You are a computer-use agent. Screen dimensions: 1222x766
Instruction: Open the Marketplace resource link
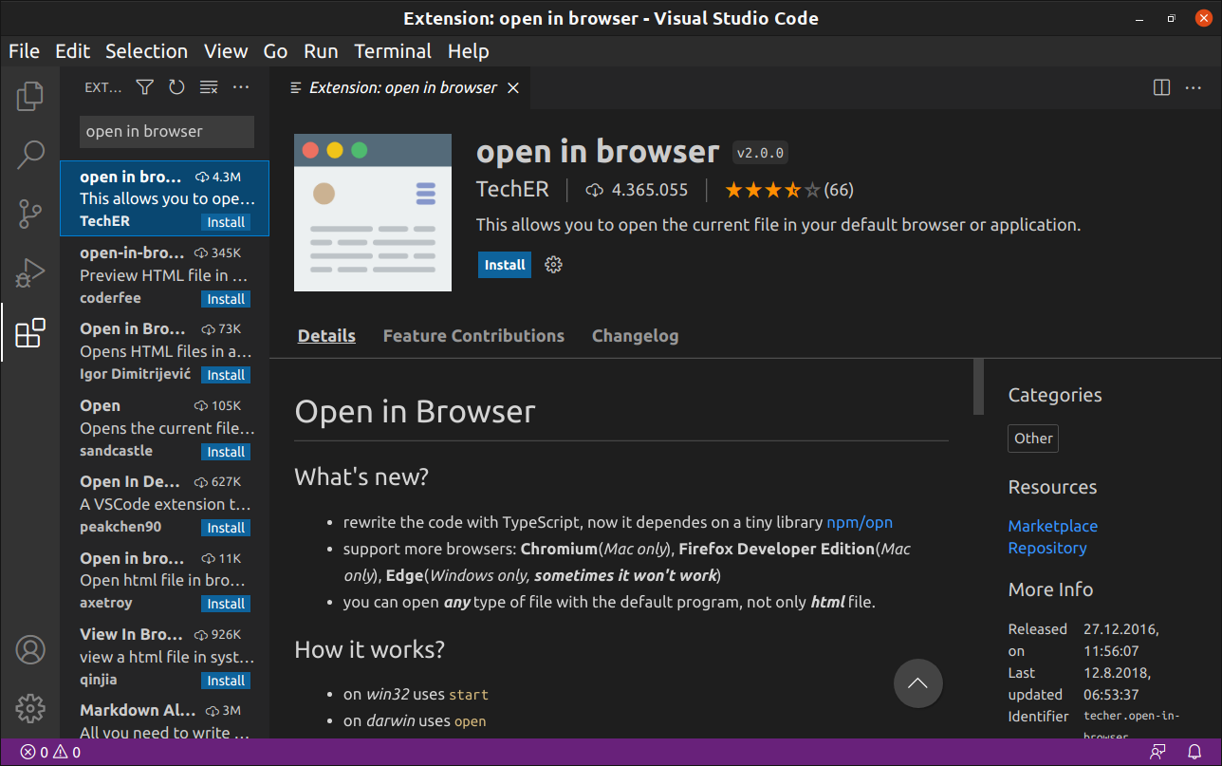(x=1052, y=526)
